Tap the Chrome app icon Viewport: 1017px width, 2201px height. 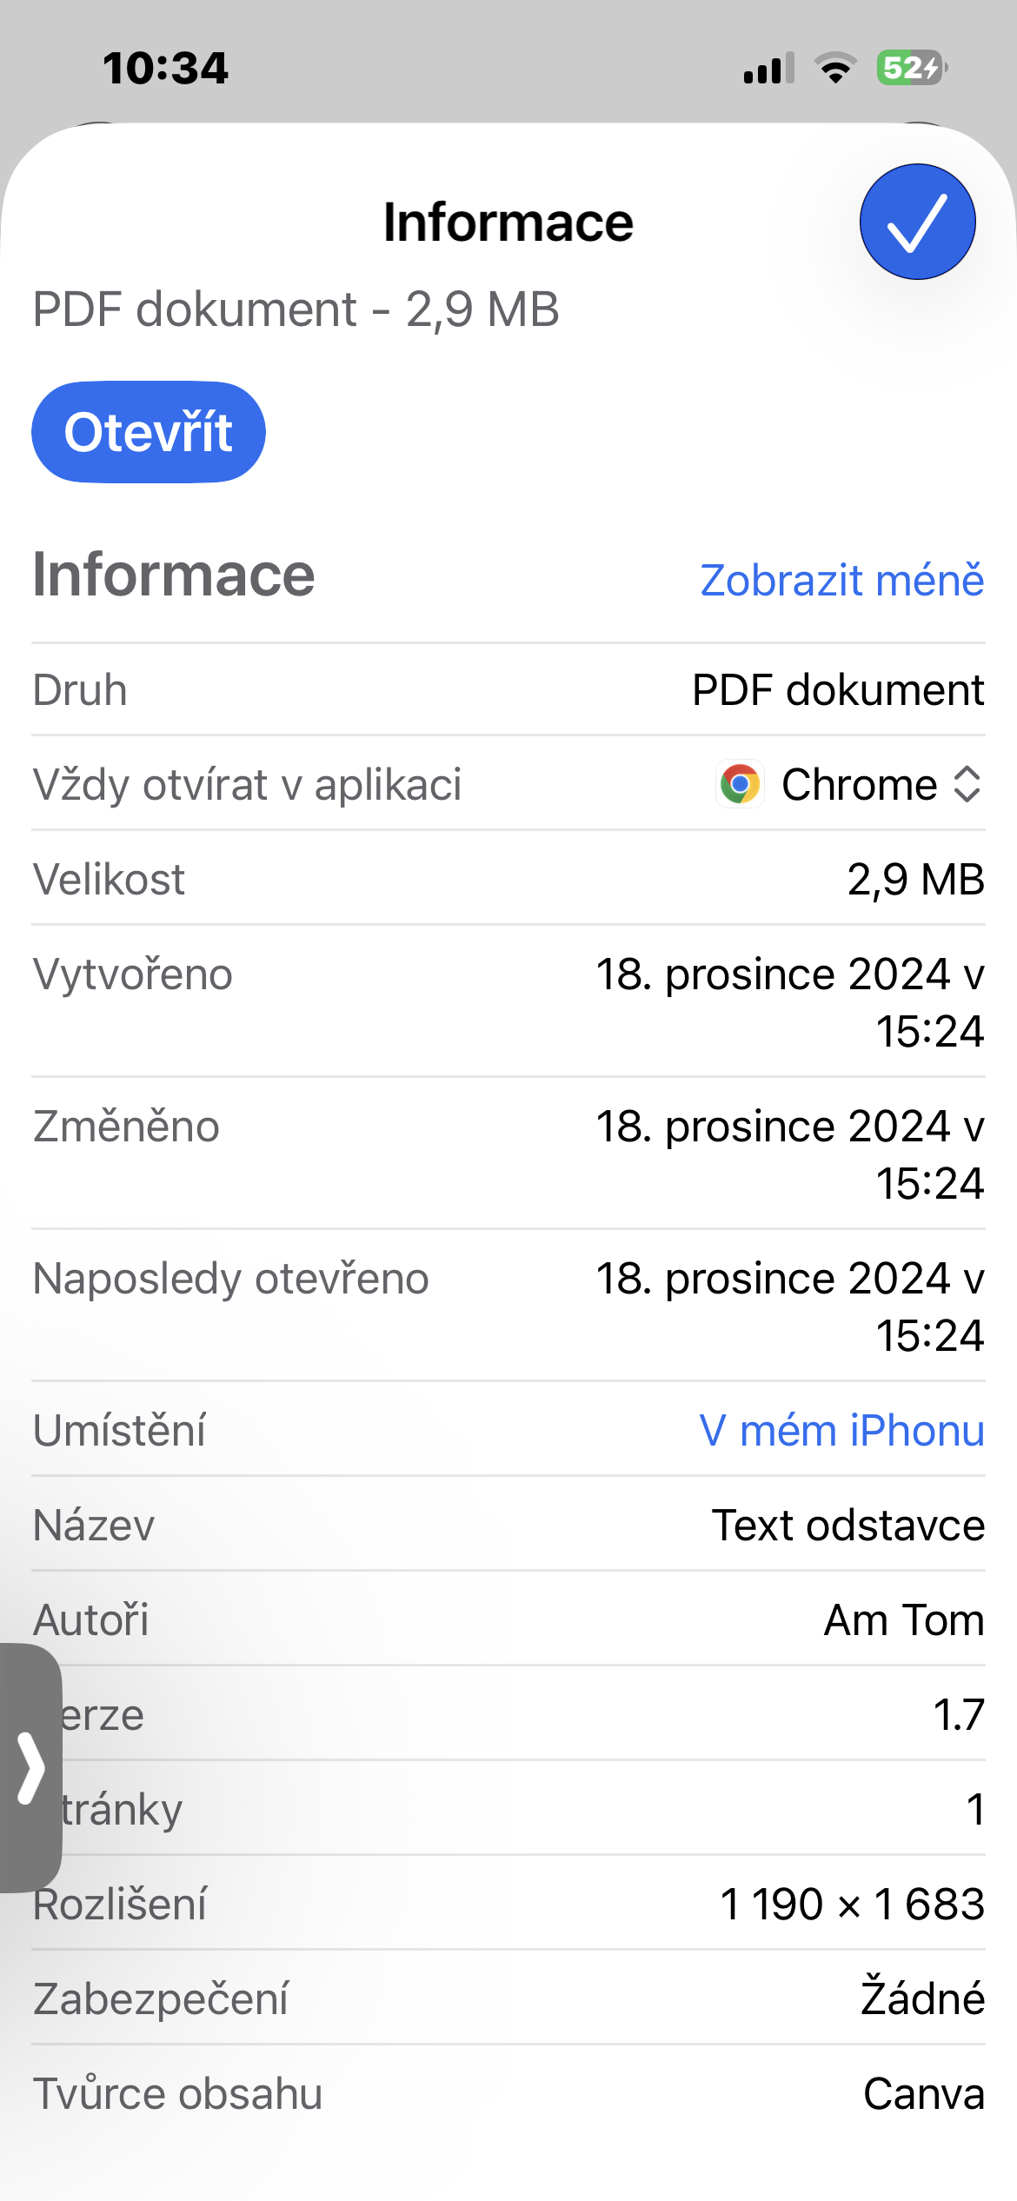pyautogui.click(x=740, y=784)
